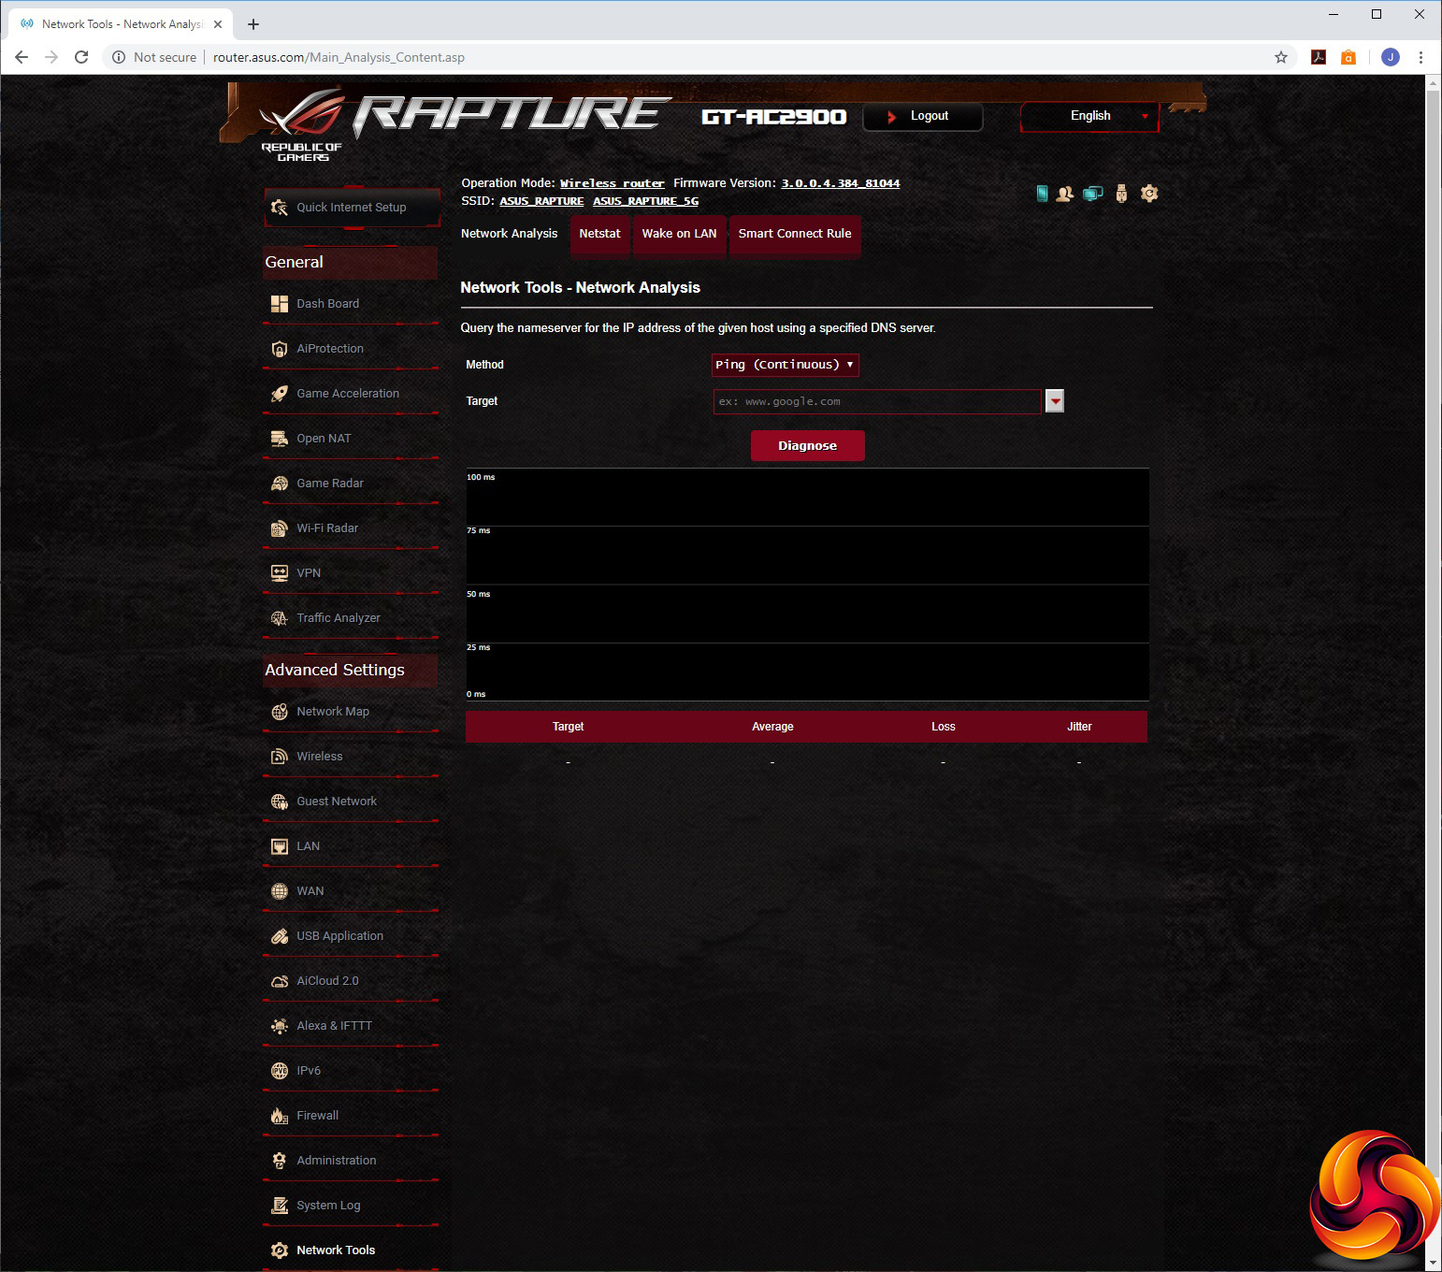Bookmark this page with the star icon
The width and height of the screenshot is (1442, 1272).
(1281, 57)
